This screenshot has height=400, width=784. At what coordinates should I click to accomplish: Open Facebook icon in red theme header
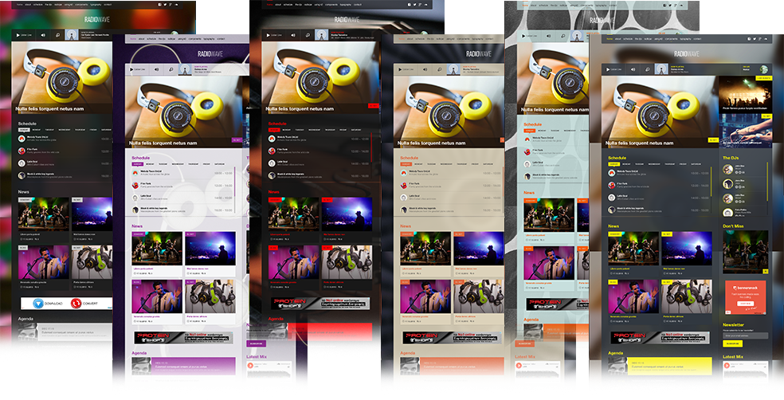[x=410, y=5]
